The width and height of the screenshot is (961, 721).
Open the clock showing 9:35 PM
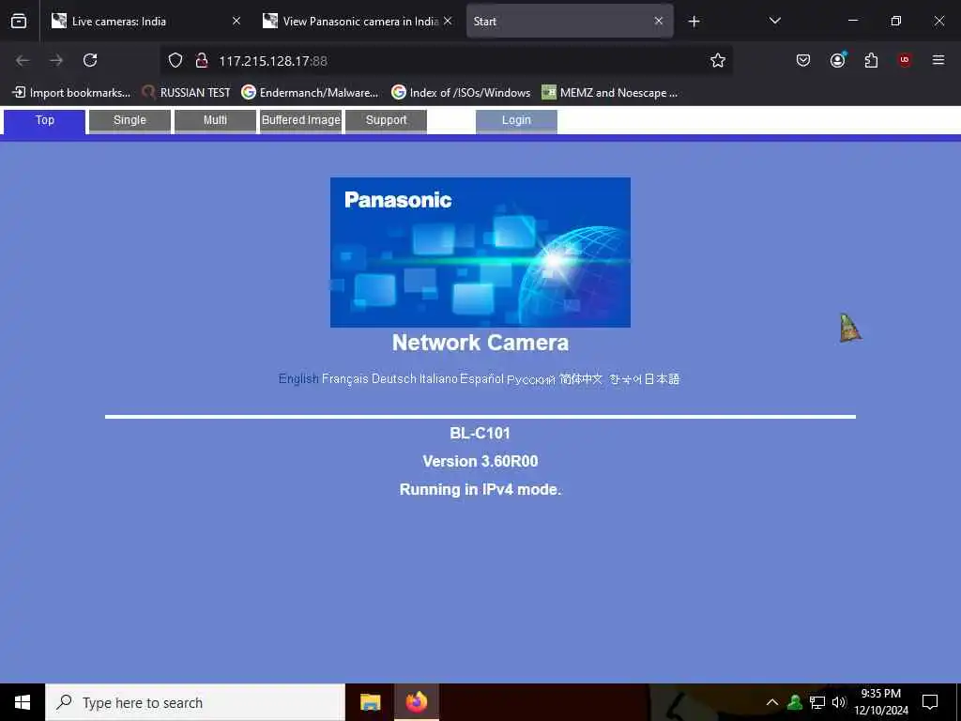coord(881,702)
